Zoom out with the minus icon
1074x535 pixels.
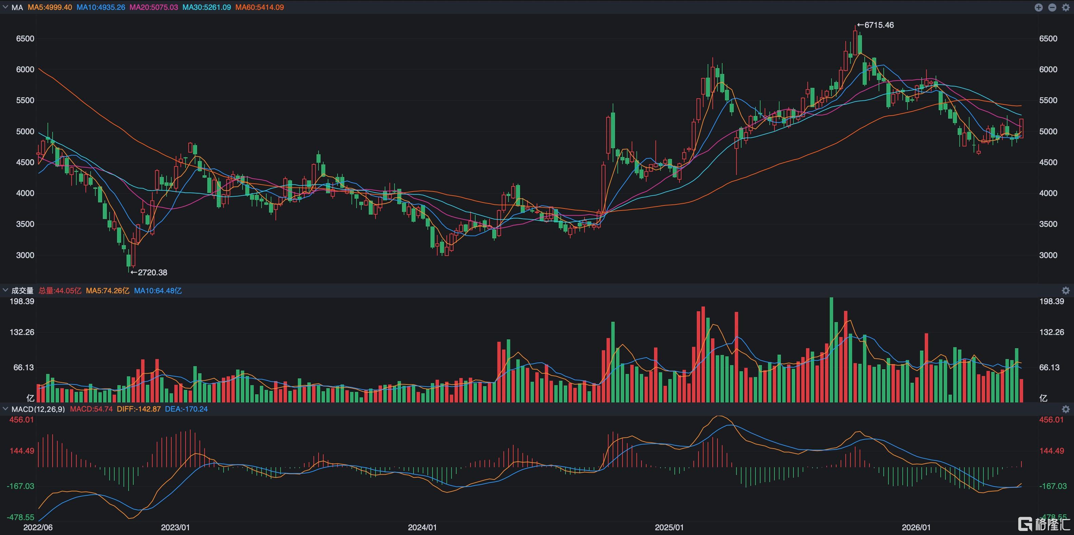(x=1052, y=7)
